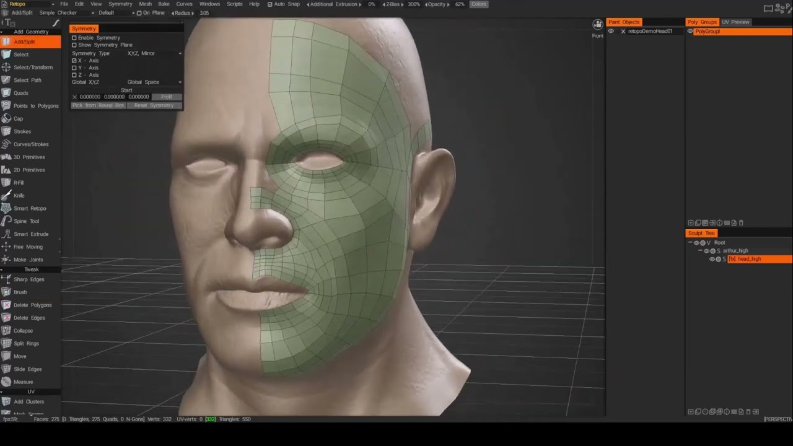Open the Mesh menu
Image resolution: width=793 pixels, height=446 pixels.
[x=146, y=4]
